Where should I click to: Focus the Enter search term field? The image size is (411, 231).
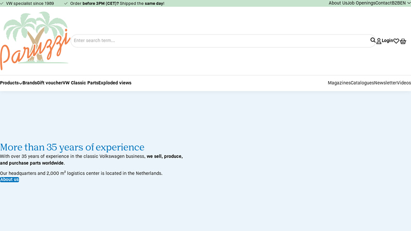point(221,41)
